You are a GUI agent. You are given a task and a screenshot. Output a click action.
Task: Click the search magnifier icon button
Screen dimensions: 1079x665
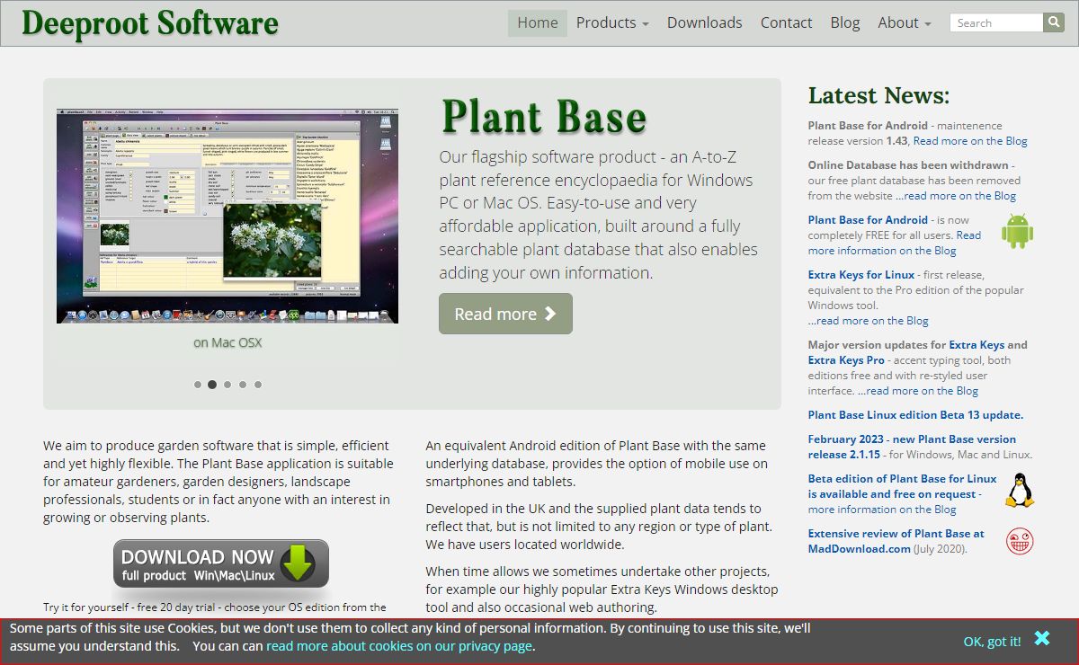tap(1054, 22)
